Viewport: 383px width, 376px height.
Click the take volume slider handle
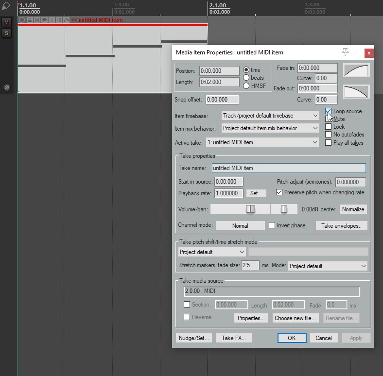[250, 209]
